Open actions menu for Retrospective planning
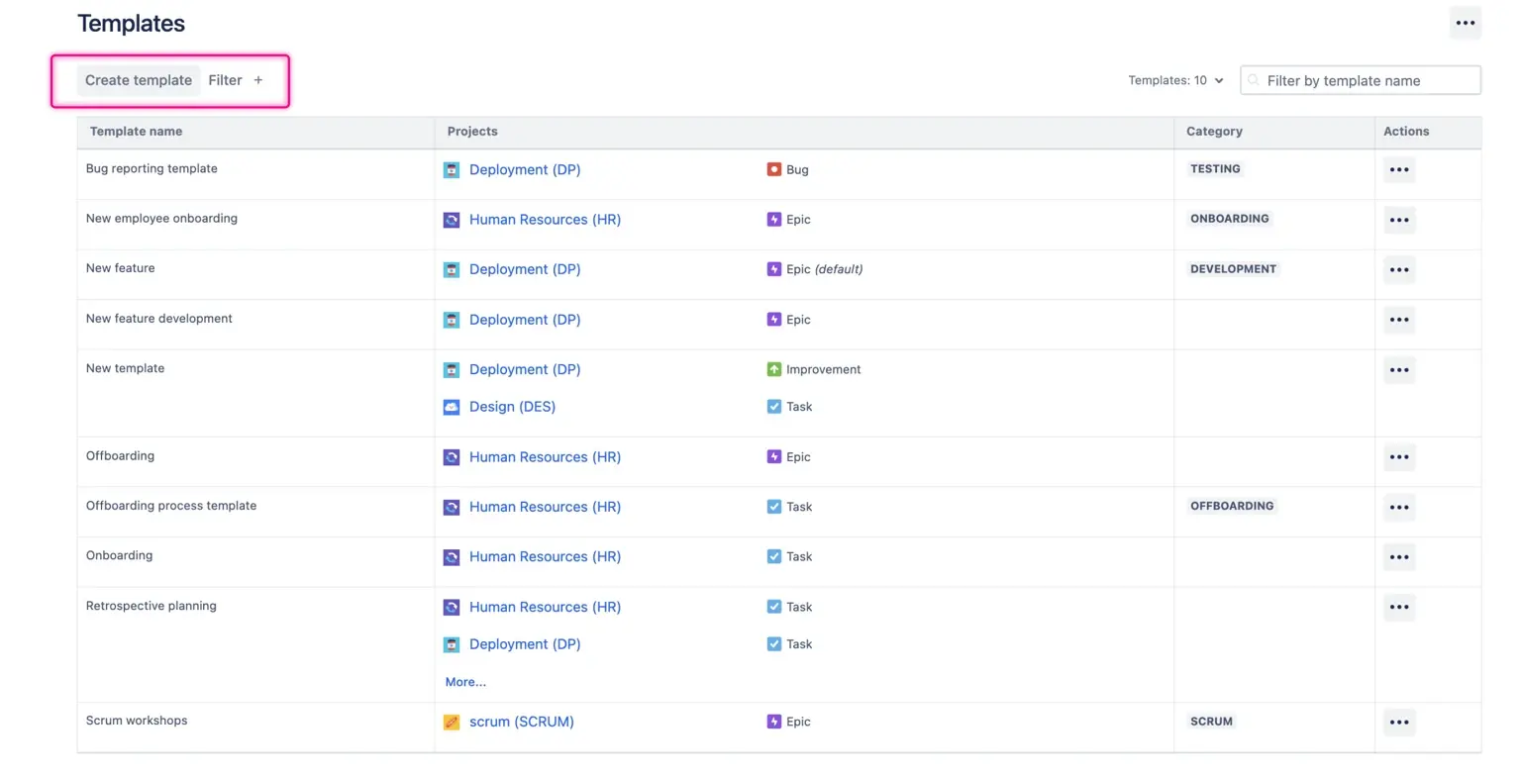1521x775 pixels. (x=1398, y=608)
